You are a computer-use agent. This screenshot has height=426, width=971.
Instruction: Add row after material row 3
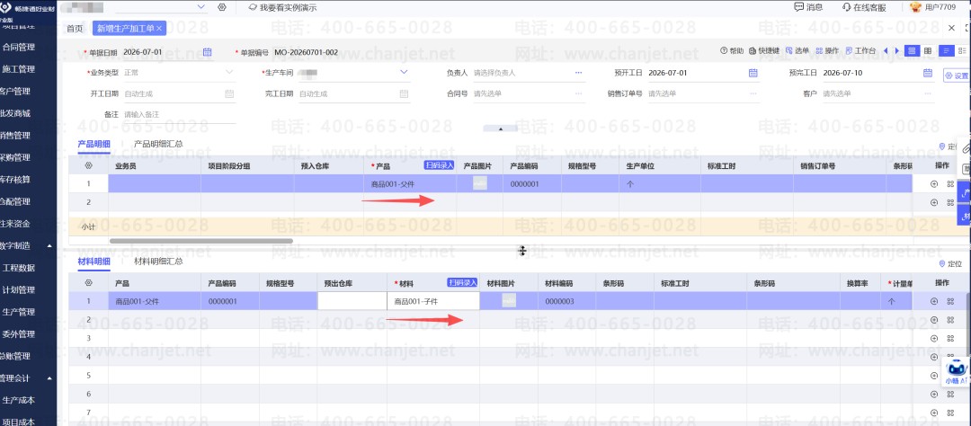tap(934, 339)
